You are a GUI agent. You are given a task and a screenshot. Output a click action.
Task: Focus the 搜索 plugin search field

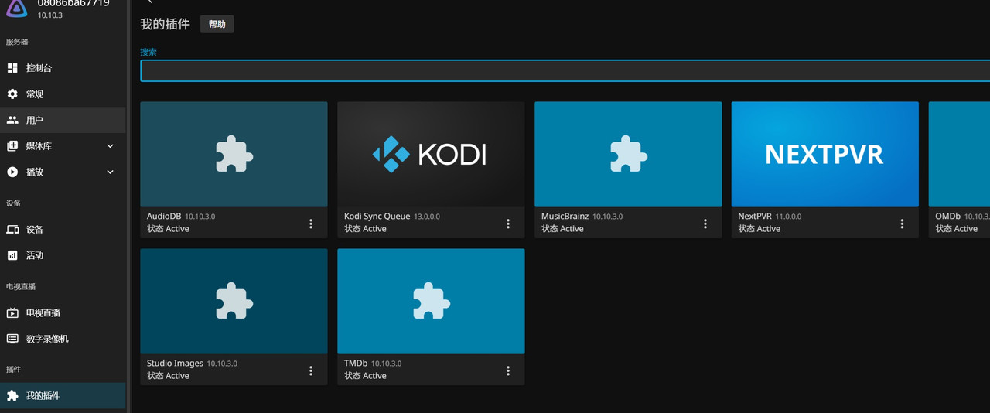click(565, 70)
